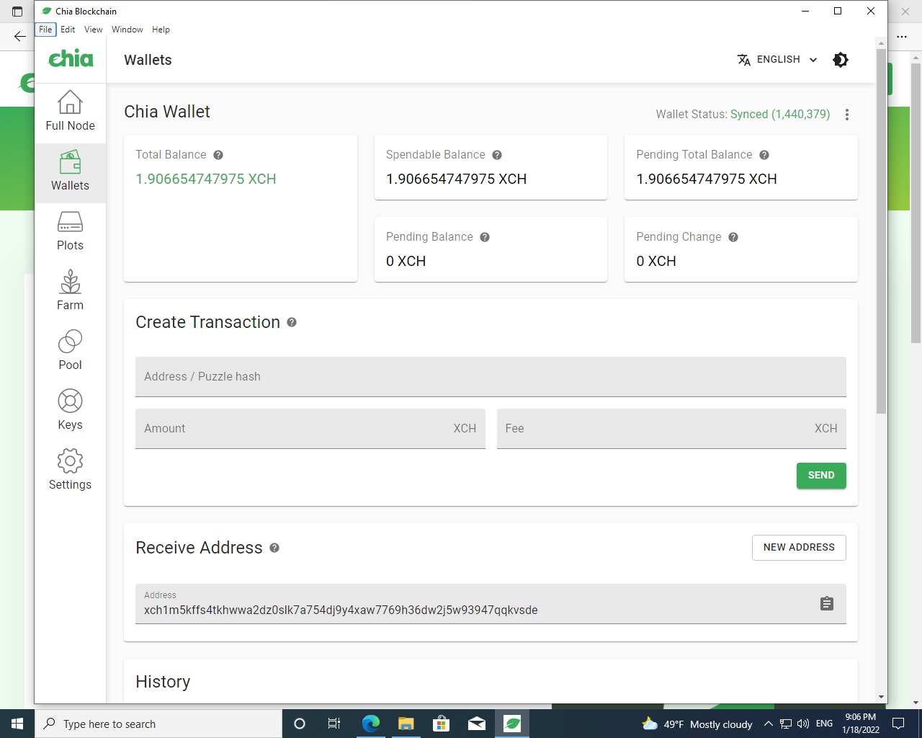Open wallet options three-dot menu
The height and width of the screenshot is (738, 922).
847,115
